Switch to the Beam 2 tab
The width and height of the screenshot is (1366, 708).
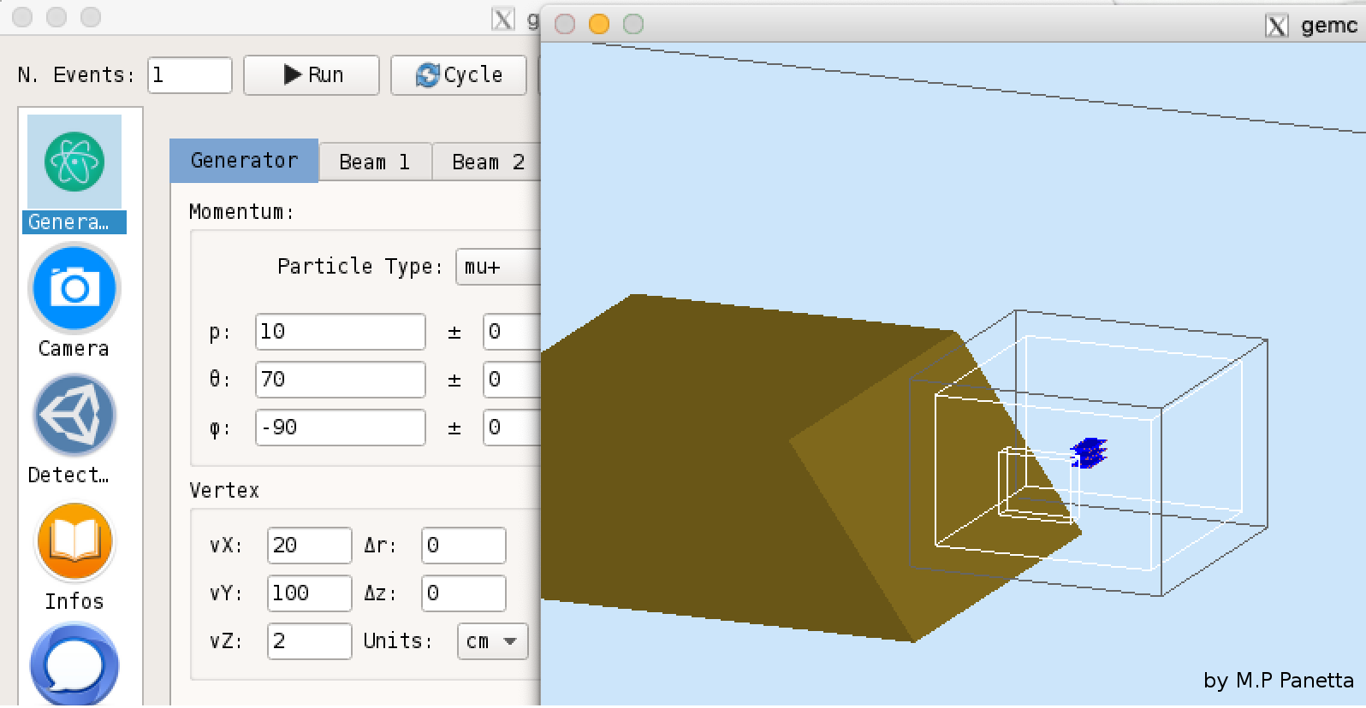[x=487, y=162]
